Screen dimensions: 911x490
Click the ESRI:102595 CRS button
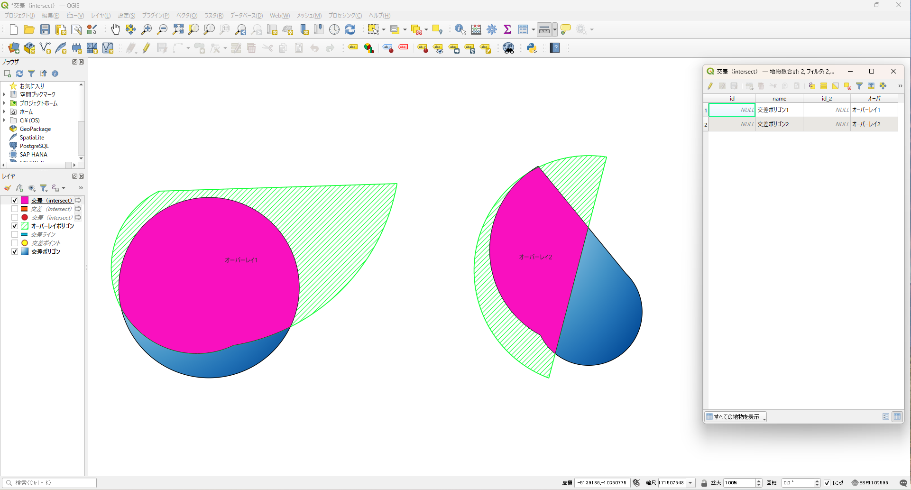tap(870, 483)
